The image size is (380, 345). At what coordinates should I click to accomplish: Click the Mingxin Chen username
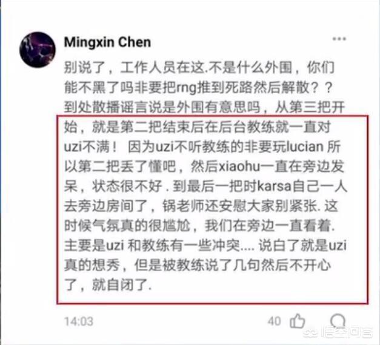click(107, 42)
